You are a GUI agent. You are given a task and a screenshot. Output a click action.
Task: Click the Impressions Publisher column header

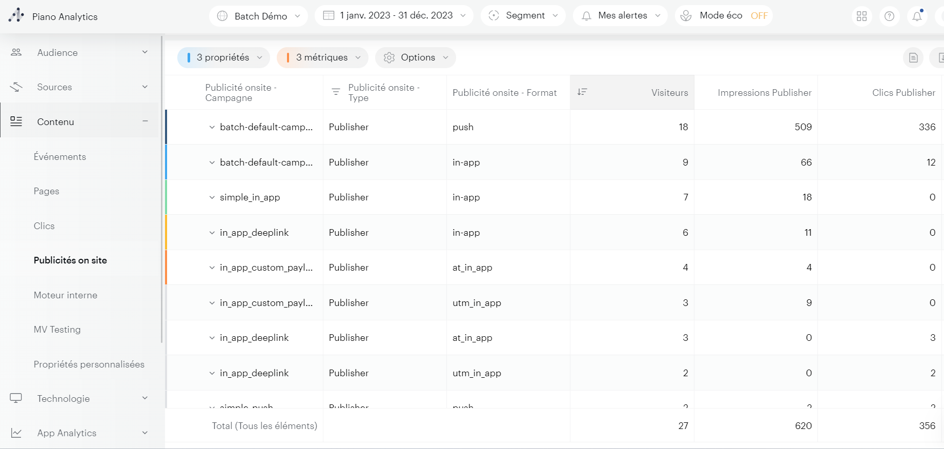click(764, 93)
